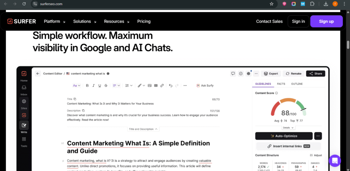The image size is (350, 171).
Task: Expand the Content Score Details dropdown
Action: (x=288, y=128)
